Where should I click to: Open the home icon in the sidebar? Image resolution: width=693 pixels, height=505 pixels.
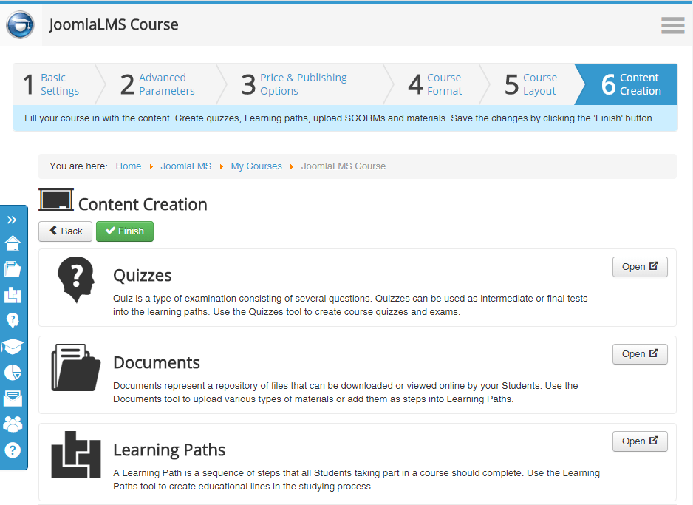[x=13, y=243]
